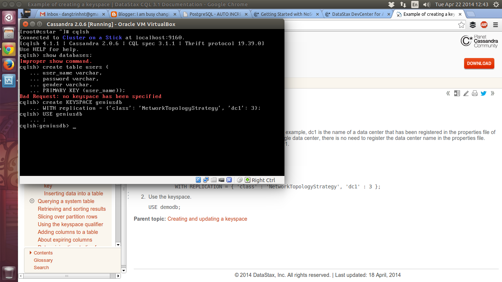Switch to the Blogger tab

click(x=143, y=14)
